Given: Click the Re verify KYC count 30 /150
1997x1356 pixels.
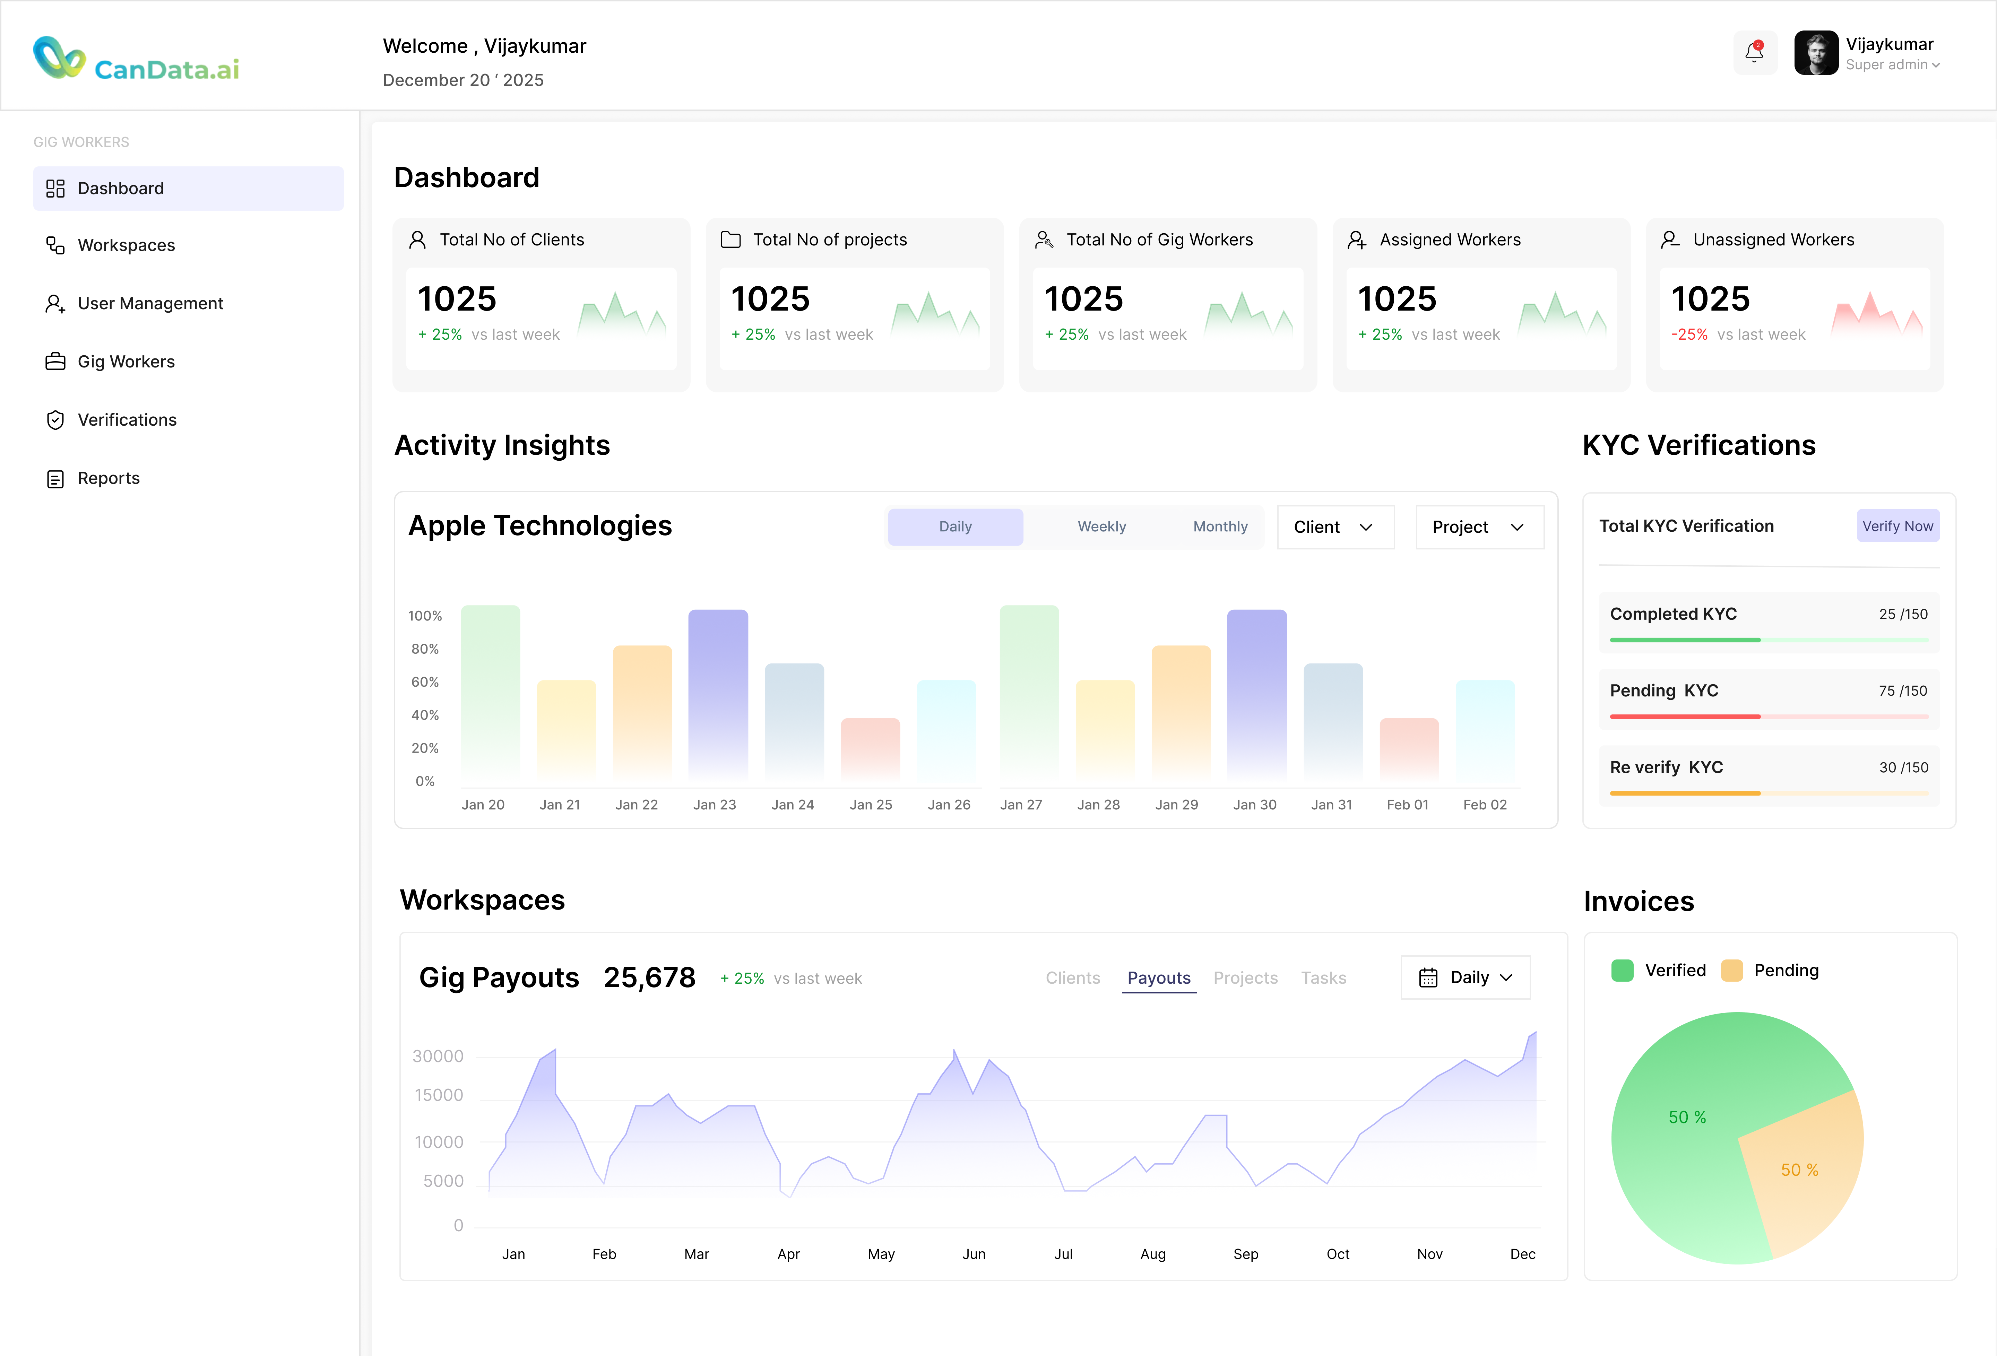Looking at the screenshot, I should tap(1903, 767).
